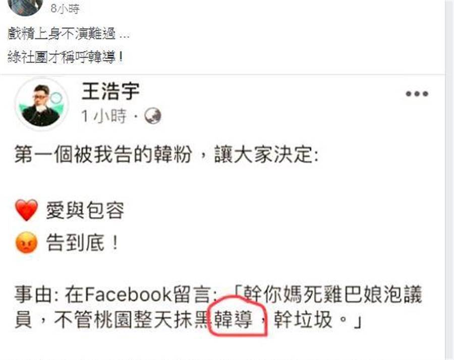Click the globe public privacy icon
This screenshot has width=454, height=360.
pyautogui.click(x=152, y=116)
